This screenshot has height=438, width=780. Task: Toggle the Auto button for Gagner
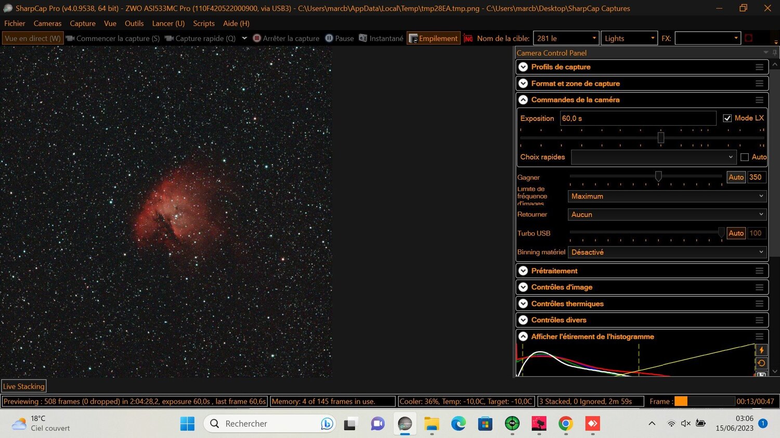(x=736, y=177)
